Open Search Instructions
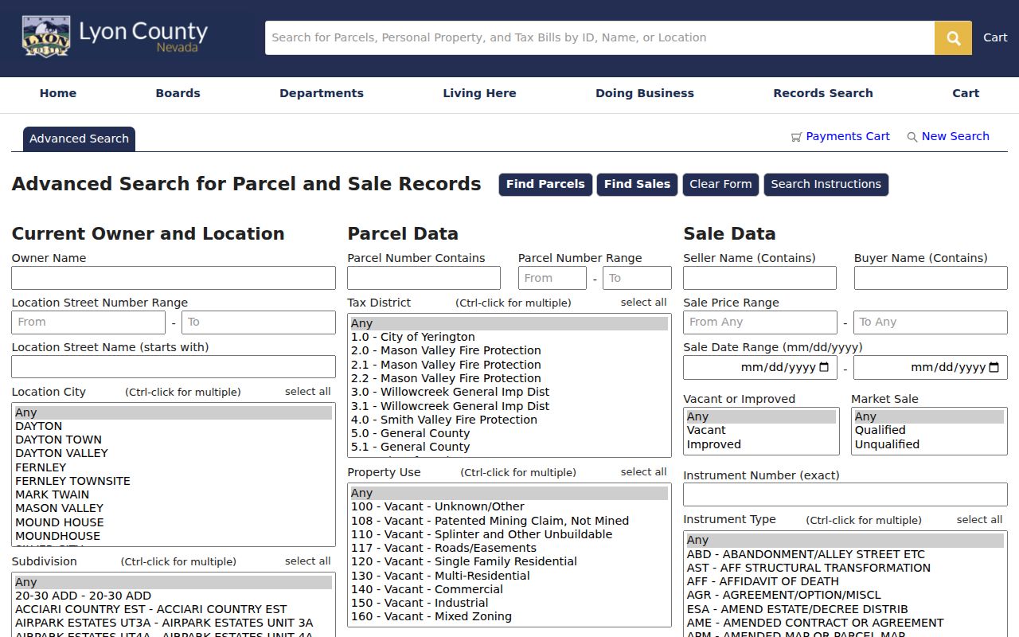The width and height of the screenshot is (1019, 637). [826, 184]
